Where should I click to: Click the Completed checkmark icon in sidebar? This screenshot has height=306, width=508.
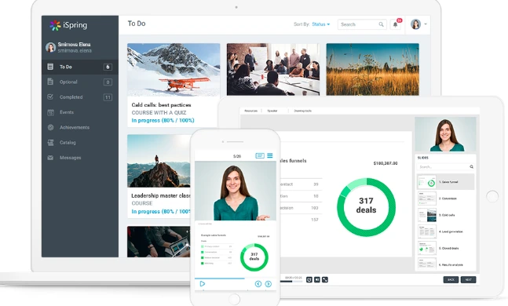tap(50, 97)
